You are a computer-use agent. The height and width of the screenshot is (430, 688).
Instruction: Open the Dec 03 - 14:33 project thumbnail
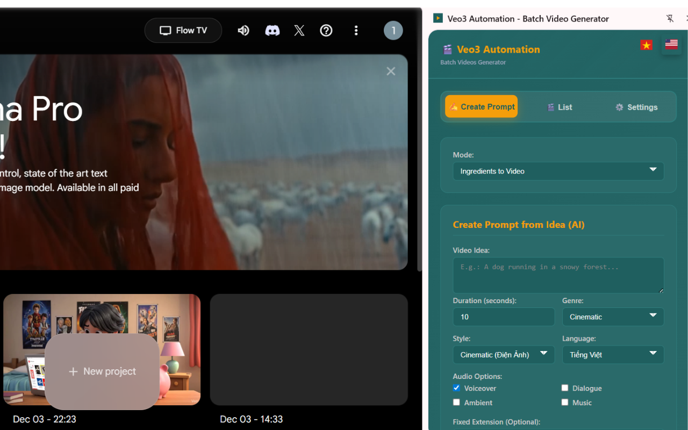pos(309,349)
